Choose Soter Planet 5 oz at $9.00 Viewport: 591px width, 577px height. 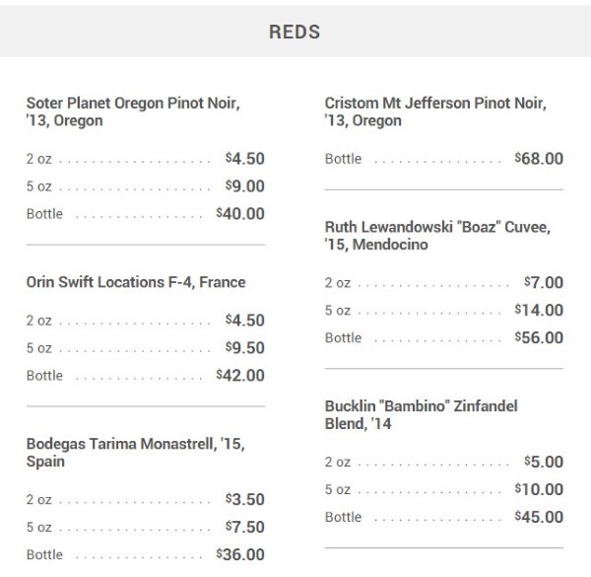146,186
